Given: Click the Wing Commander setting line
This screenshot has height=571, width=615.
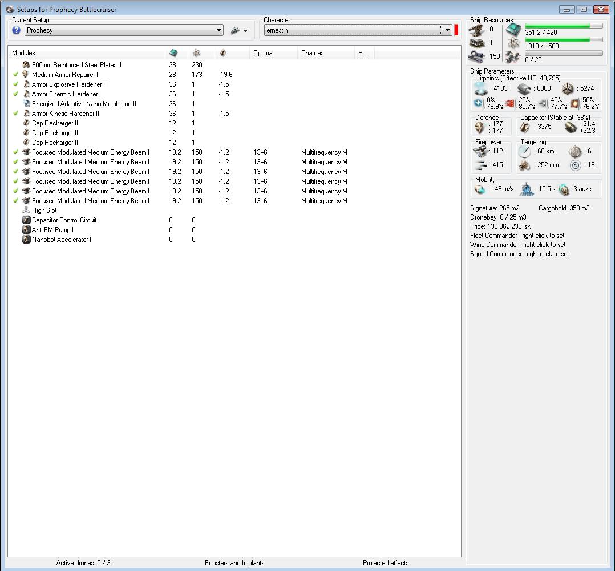Looking at the screenshot, I should click(x=518, y=245).
